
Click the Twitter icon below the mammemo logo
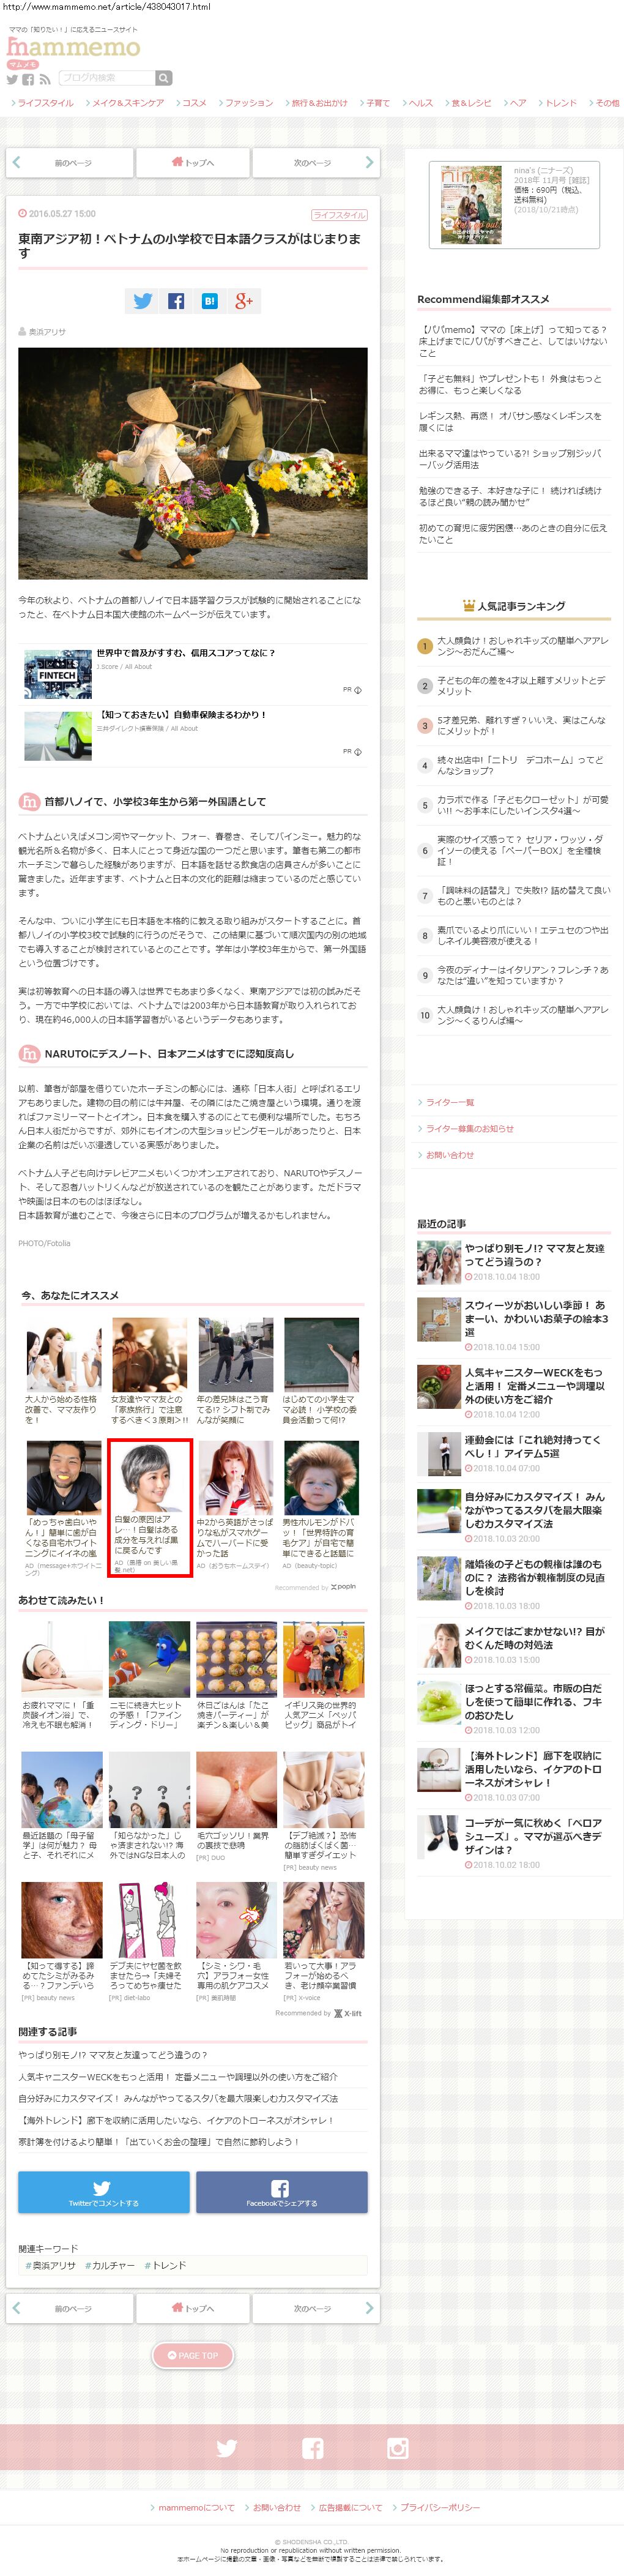[x=13, y=79]
